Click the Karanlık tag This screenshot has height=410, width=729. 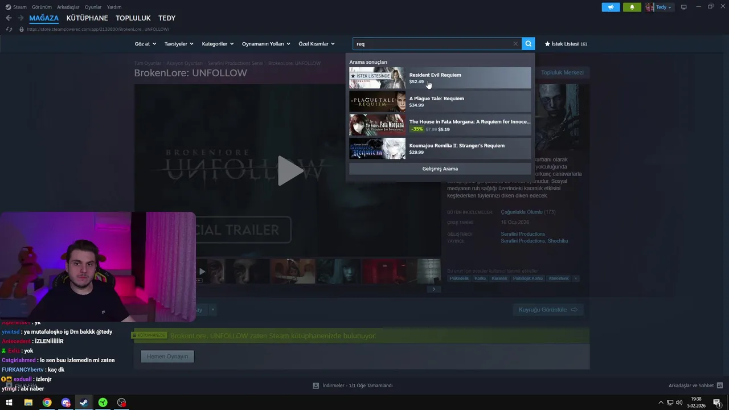(499, 278)
